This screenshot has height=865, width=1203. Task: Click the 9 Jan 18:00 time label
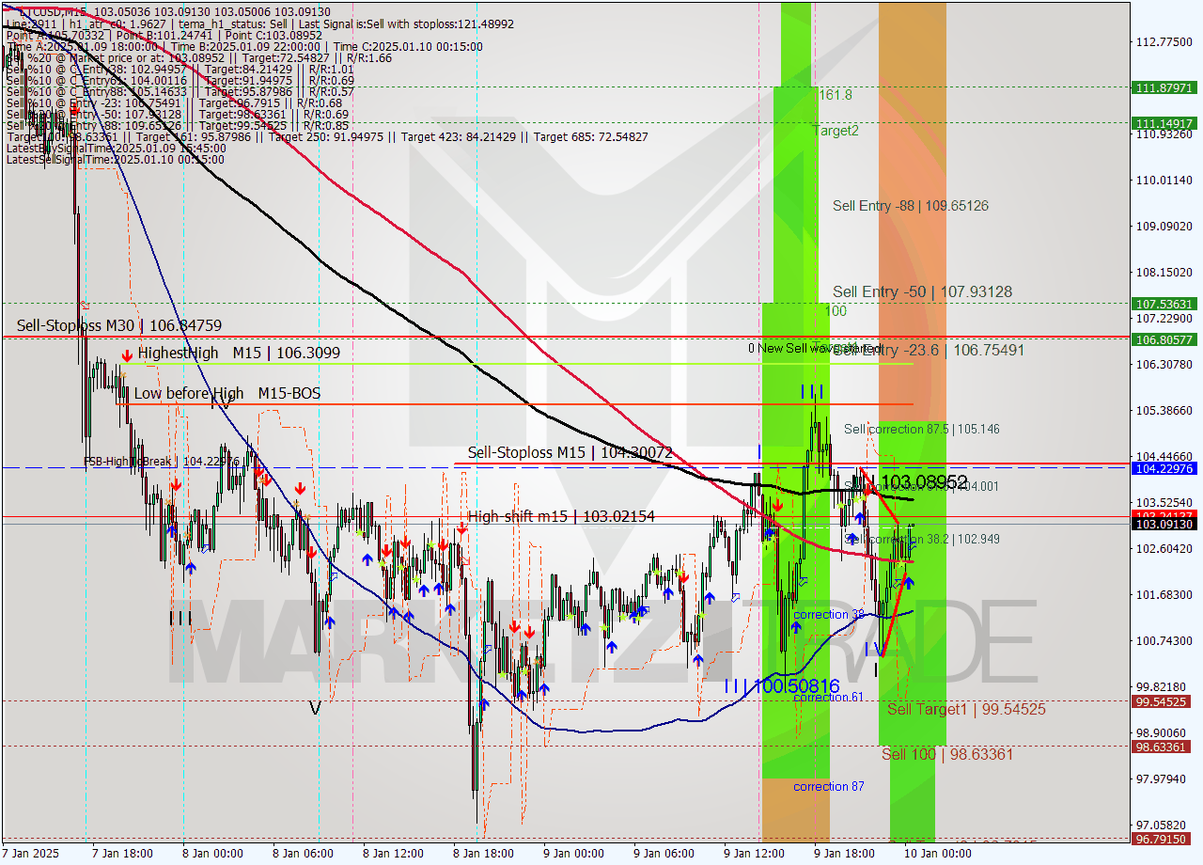point(844,854)
